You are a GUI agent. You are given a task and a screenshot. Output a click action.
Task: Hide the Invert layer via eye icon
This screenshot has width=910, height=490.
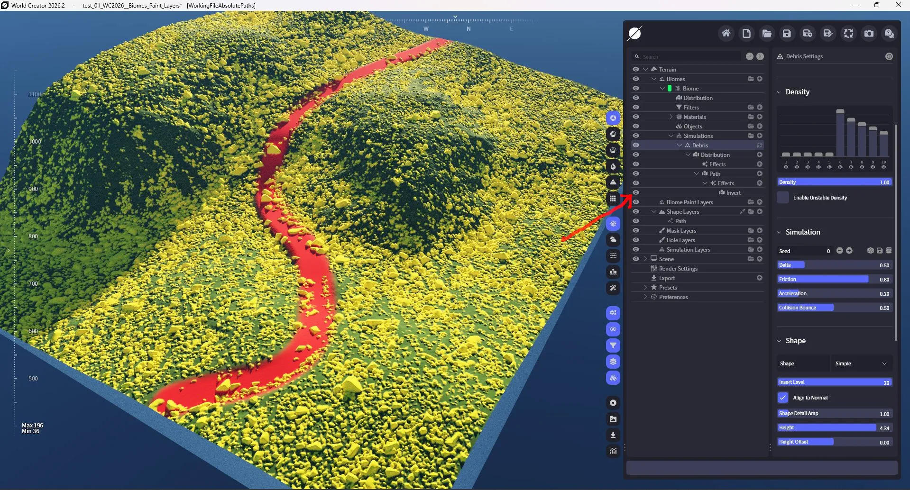tap(636, 192)
